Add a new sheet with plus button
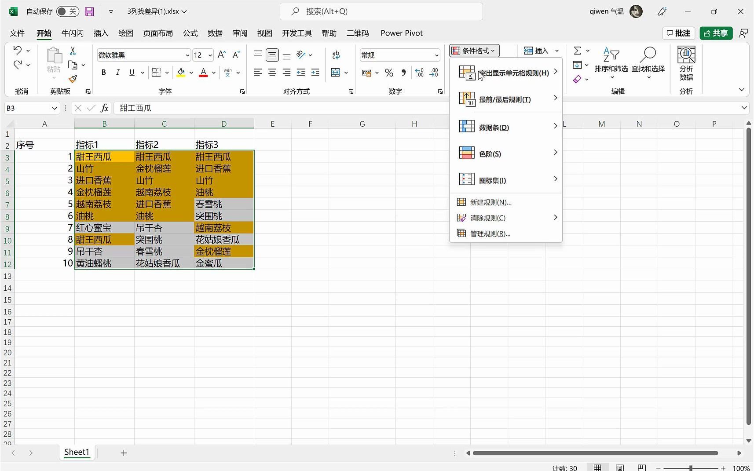The height and width of the screenshot is (471, 754). point(124,453)
